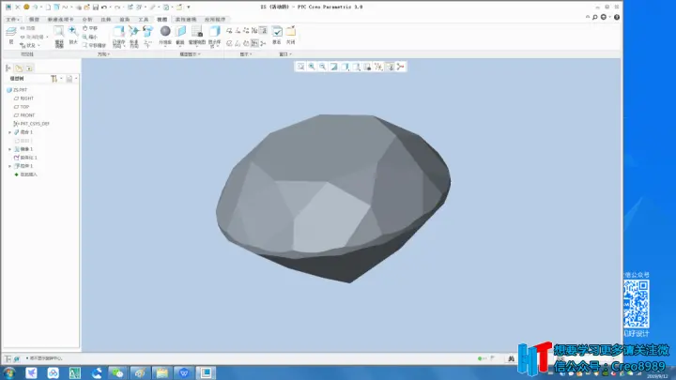Screen dimensions: 676x380
Task: Click Zoom Out in graphics toolbar
Action: pos(322,67)
